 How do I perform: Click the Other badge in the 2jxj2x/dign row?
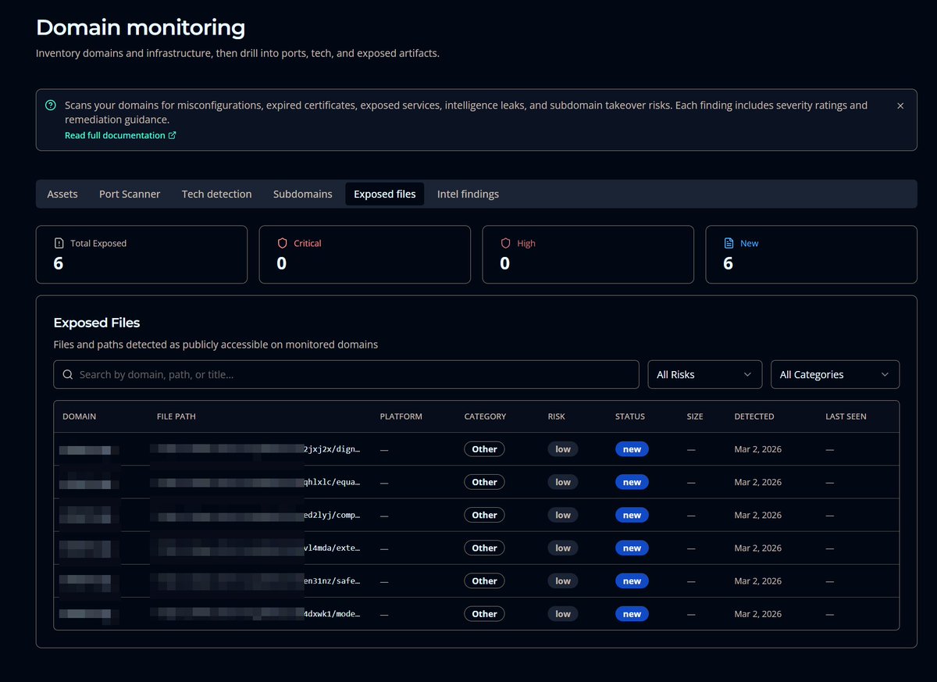click(x=484, y=449)
